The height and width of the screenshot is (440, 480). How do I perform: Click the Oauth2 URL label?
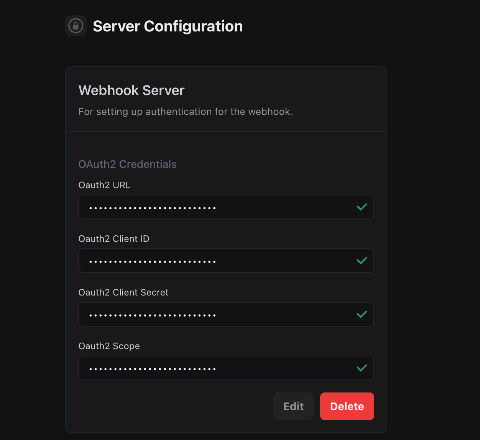104,185
